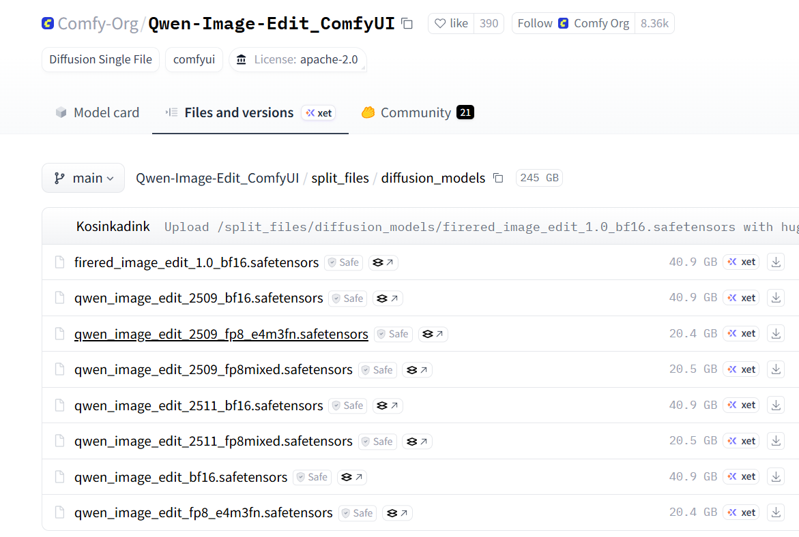Download qwen_image_edit_2509_fp8_e4m3fn.safetensors file

[x=776, y=333]
